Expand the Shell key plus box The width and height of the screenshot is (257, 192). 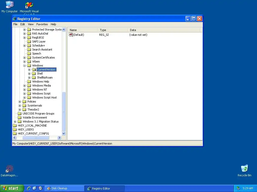click(29, 74)
